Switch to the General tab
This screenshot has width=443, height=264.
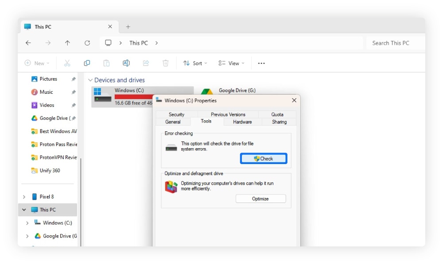tap(173, 122)
